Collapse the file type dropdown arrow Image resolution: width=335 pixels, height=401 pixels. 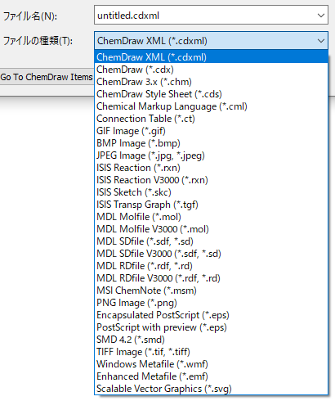(x=321, y=41)
